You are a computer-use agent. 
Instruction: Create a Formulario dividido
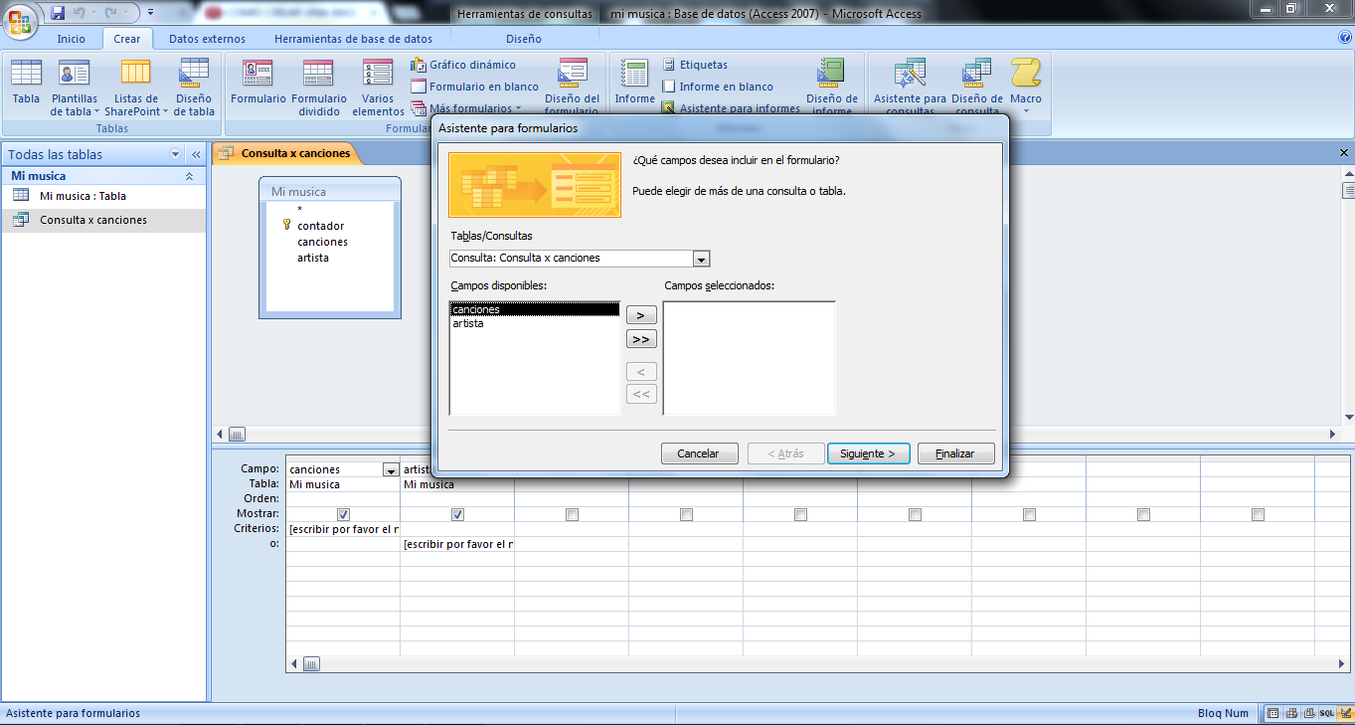coord(319,87)
